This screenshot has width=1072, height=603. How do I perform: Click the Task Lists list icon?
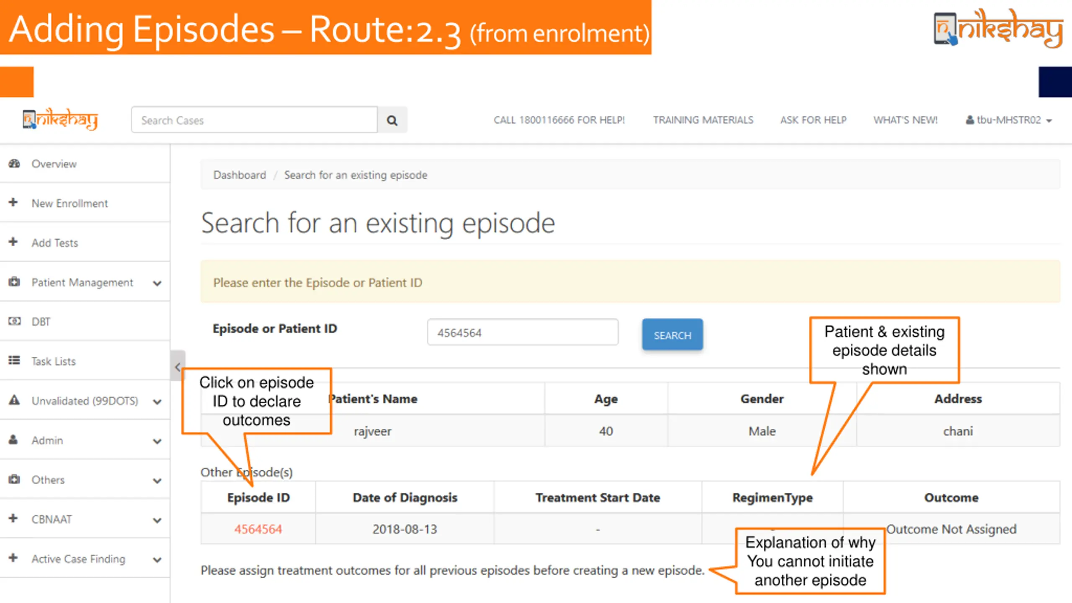[x=14, y=361]
